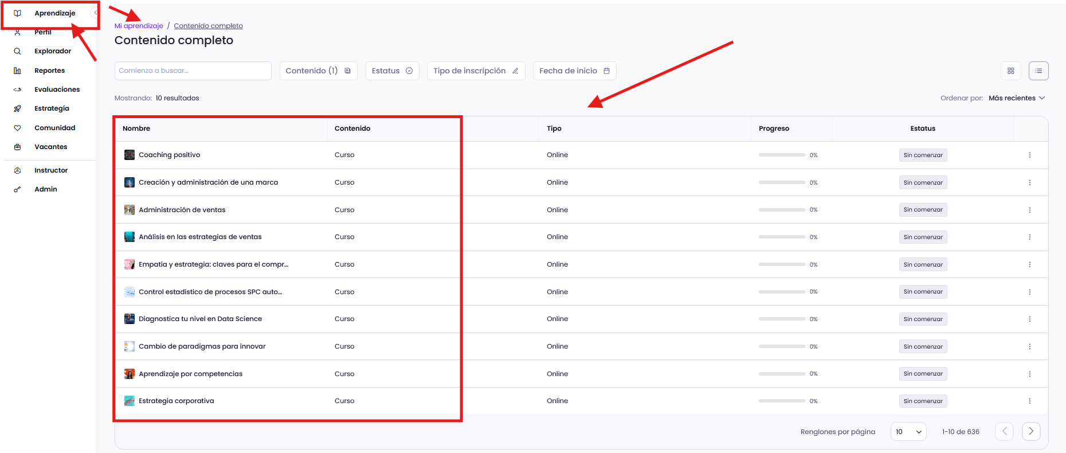
Task: Switch to grid view layout
Action: pyautogui.click(x=1010, y=71)
